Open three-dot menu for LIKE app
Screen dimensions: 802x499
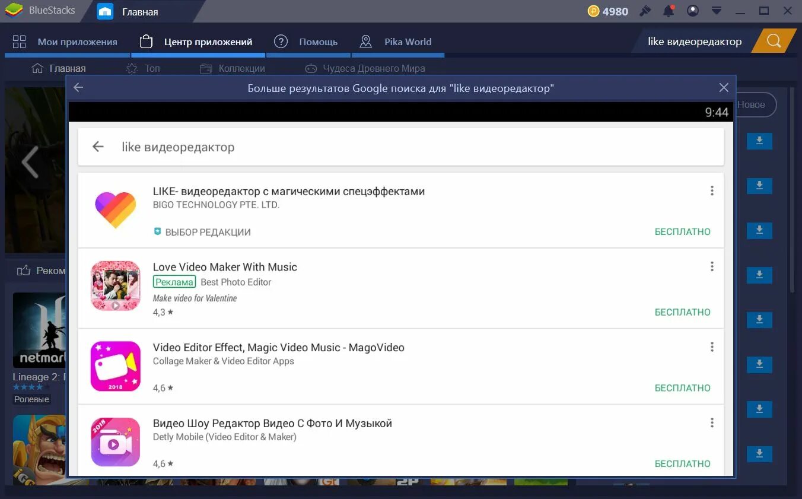[712, 190]
